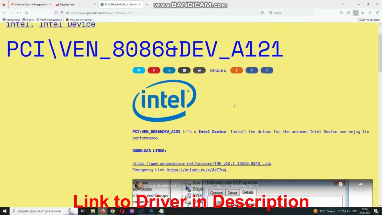The image size is (382, 215).
Task: Open Другие закладки folder
Action: click(x=369, y=20)
